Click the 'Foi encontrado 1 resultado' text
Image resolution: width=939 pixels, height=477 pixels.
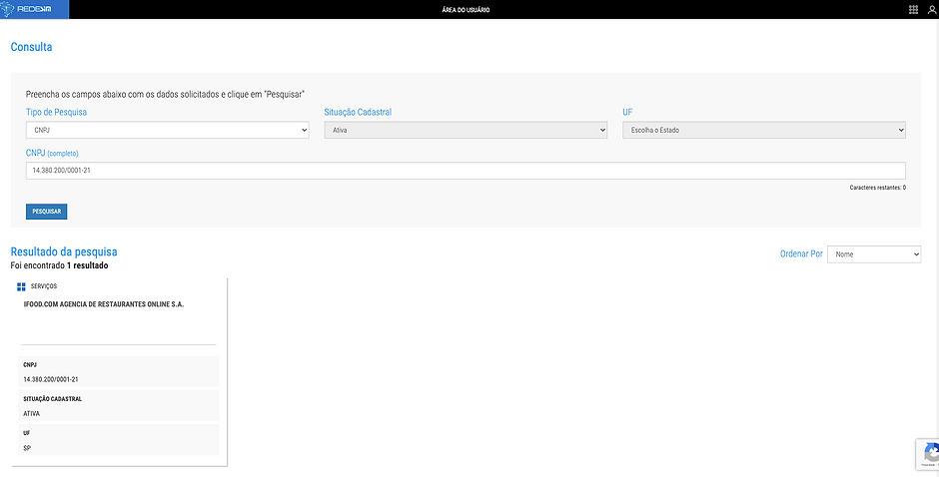pyautogui.click(x=59, y=265)
